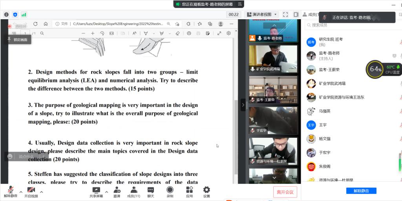
Task: Check network signal status icon
Action: [24, 15]
